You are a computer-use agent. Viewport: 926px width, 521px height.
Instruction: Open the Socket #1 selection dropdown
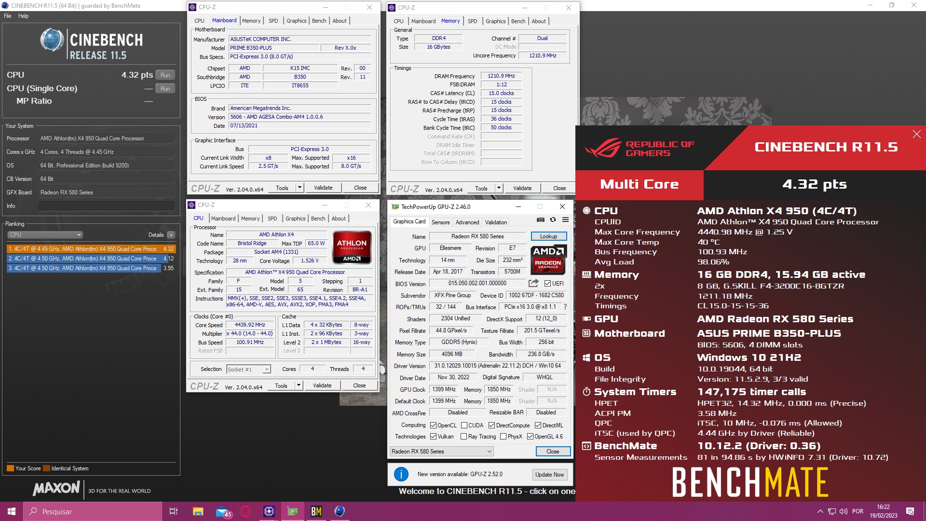click(x=266, y=370)
